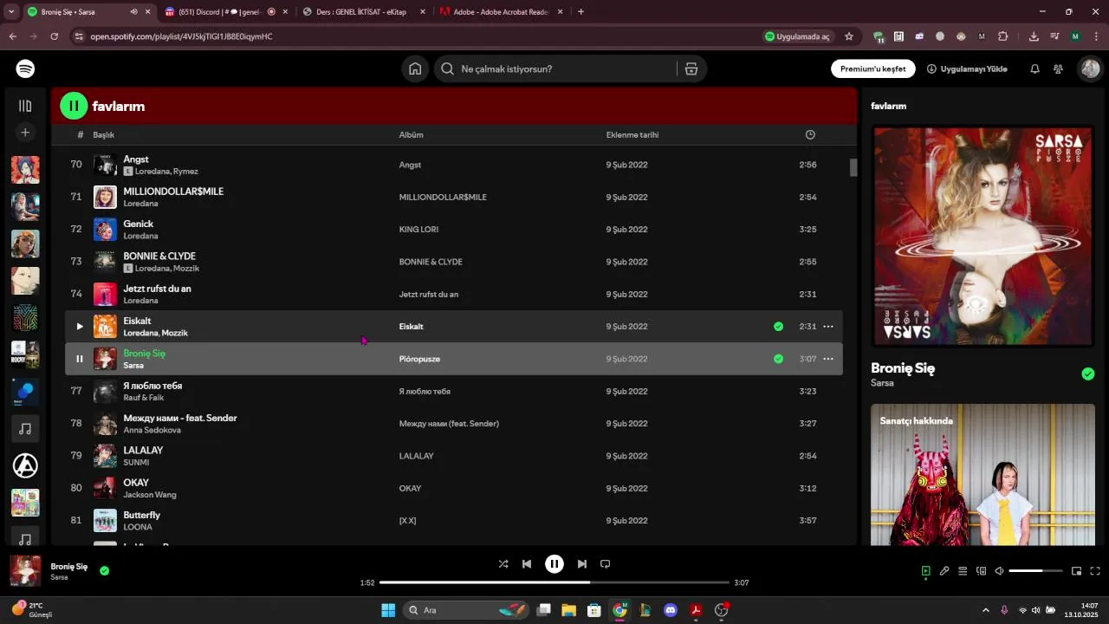Sort tracks by the Başlık column header
The image size is (1109, 624).
tap(104, 134)
